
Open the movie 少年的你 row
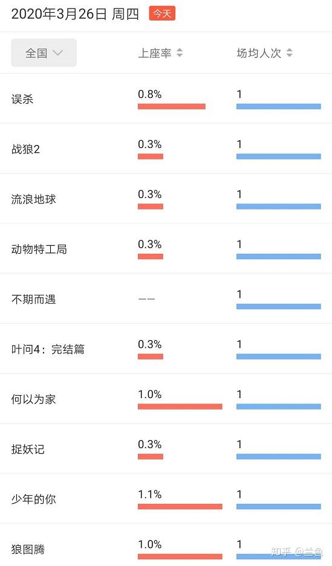[x=166, y=499]
